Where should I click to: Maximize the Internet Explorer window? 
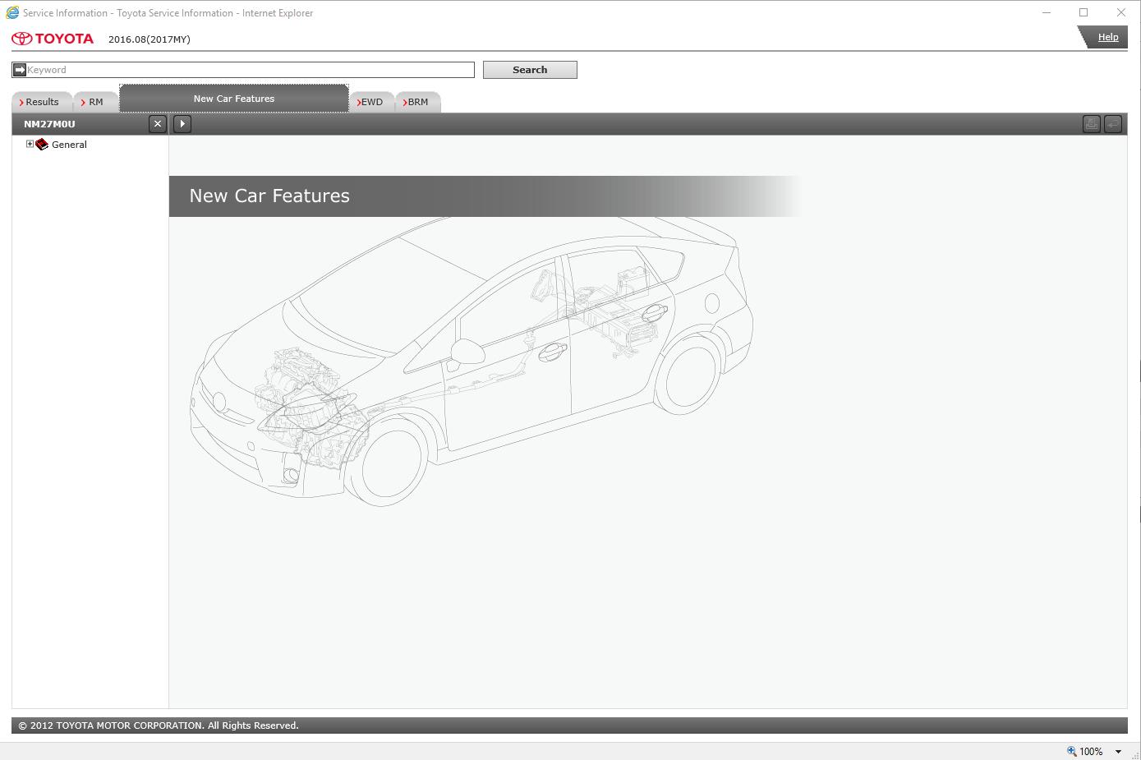(1083, 12)
